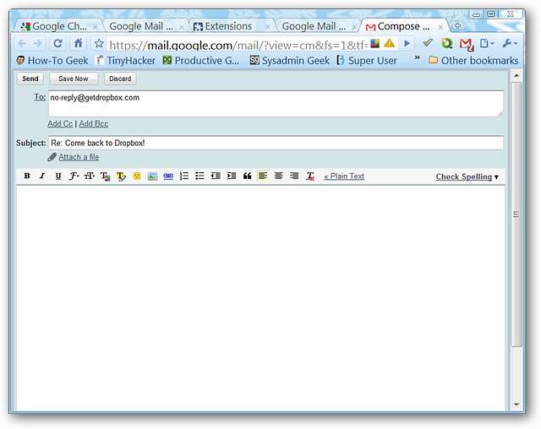Insert a hyperlink
This screenshot has width=541, height=429.
point(168,176)
